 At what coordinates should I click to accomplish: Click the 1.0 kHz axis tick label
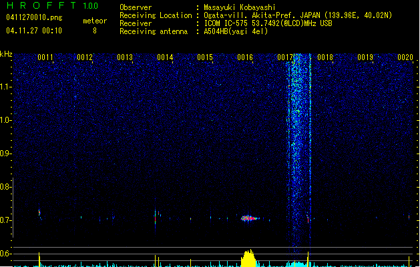(5, 120)
